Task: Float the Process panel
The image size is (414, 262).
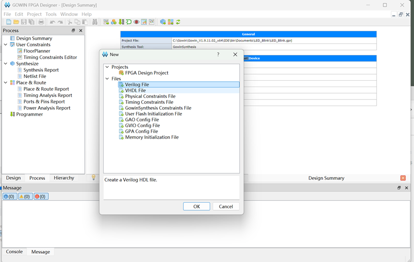Action: tap(73, 31)
